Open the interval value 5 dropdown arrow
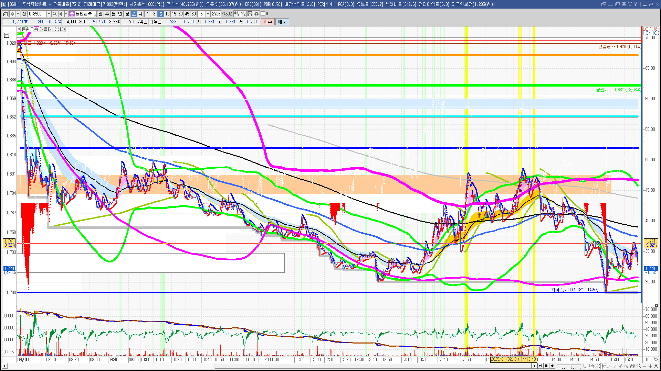Screen dimensions: 661x371 tap(208, 14)
